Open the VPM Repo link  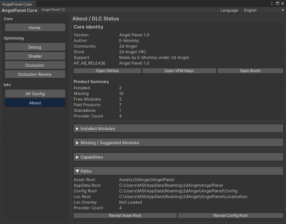[179, 70]
